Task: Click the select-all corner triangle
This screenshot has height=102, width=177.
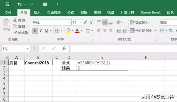Action: pos(6,58)
